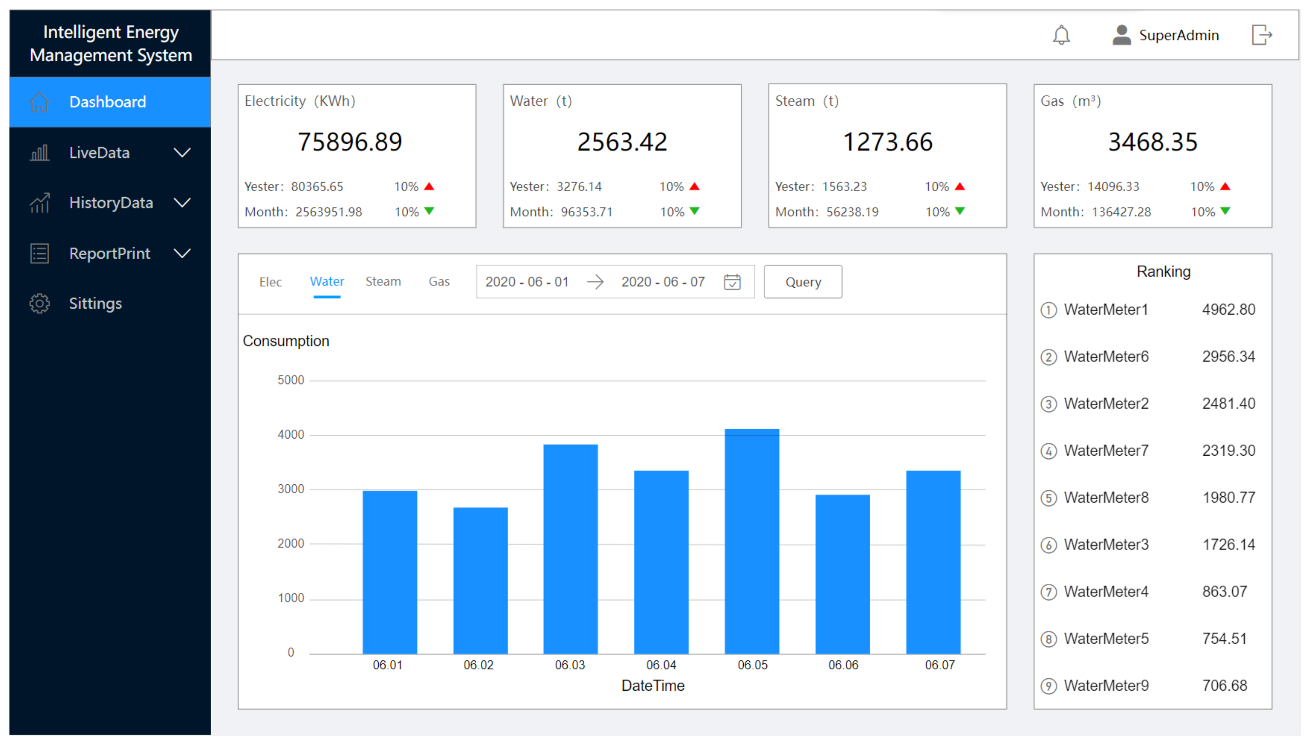Click the Dashboard home icon
1309x747 pixels.
[x=40, y=102]
